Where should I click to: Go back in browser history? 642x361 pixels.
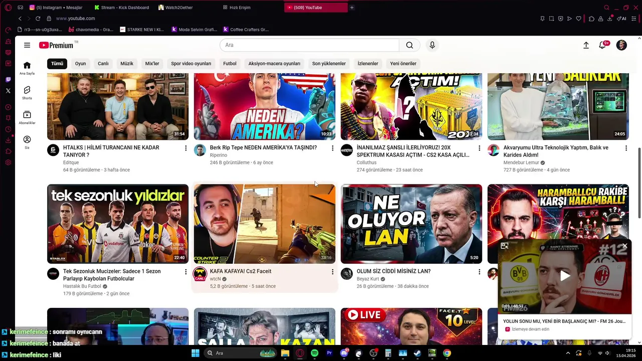[x=20, y=19]
